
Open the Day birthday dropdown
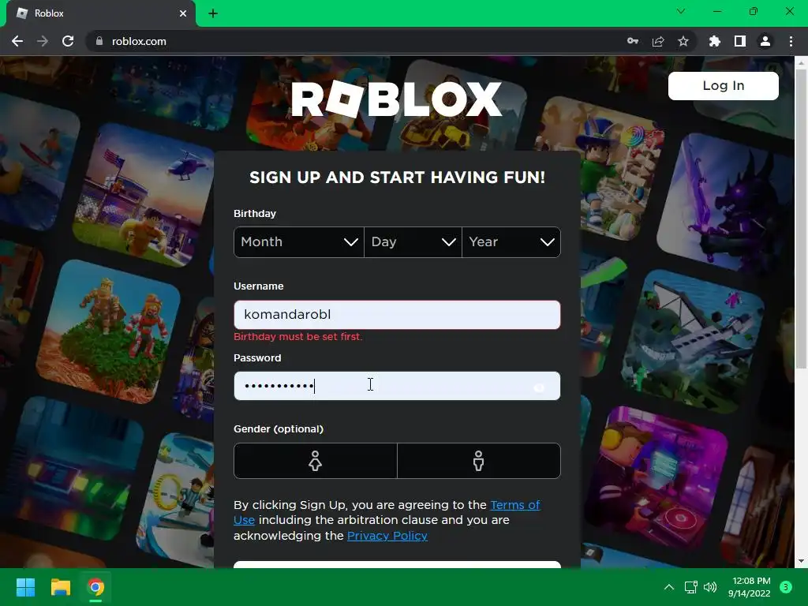[x=413, y=241]
